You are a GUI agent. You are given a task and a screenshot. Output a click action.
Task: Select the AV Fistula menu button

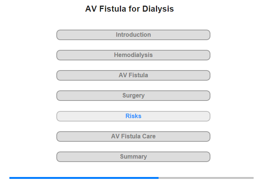(133, 75)
